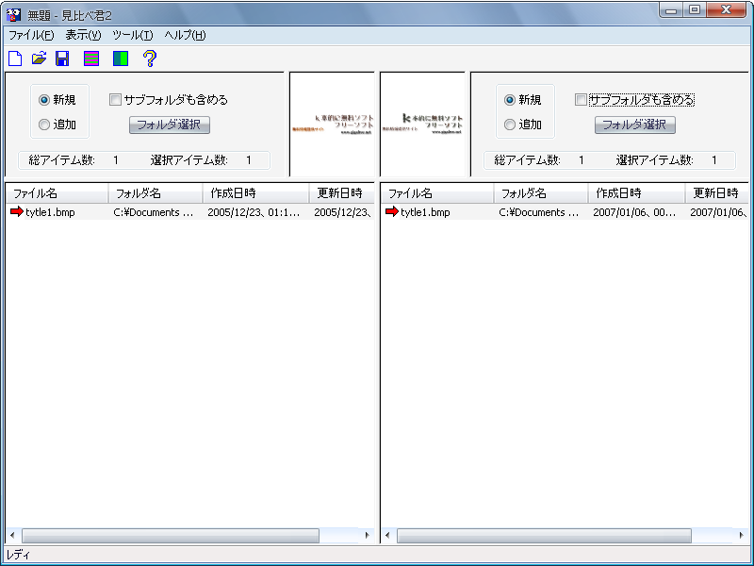Maximize the 見比べ君2 window
This screenshot has height=566, width=754.
click(695, 9)
